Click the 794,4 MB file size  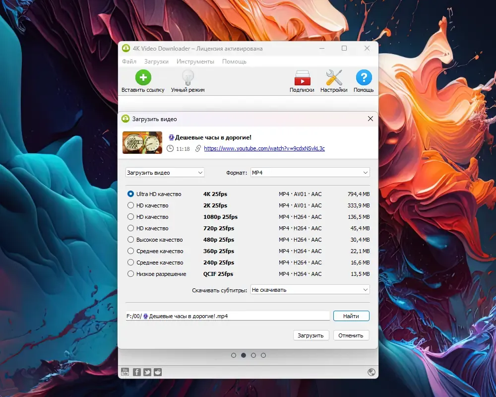pos(359,194)
